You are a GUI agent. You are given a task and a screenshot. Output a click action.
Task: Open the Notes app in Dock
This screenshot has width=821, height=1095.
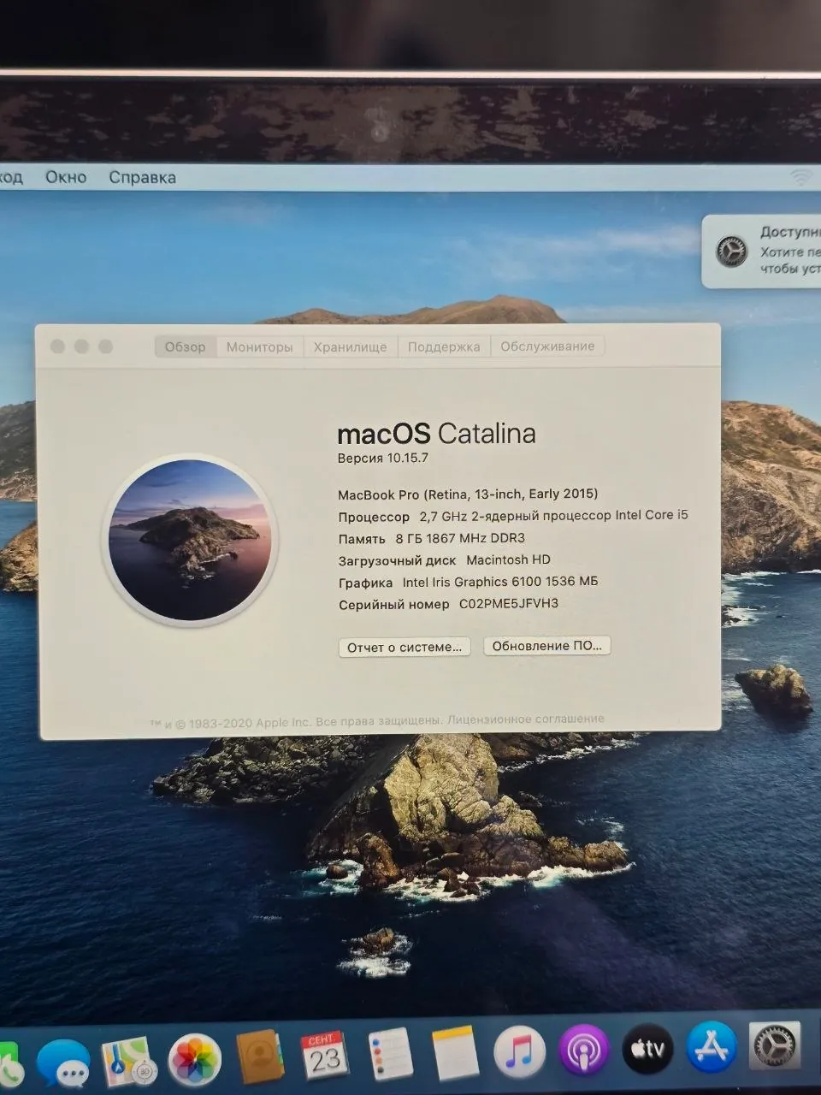pyautogui.click(x=455, y=1053)
